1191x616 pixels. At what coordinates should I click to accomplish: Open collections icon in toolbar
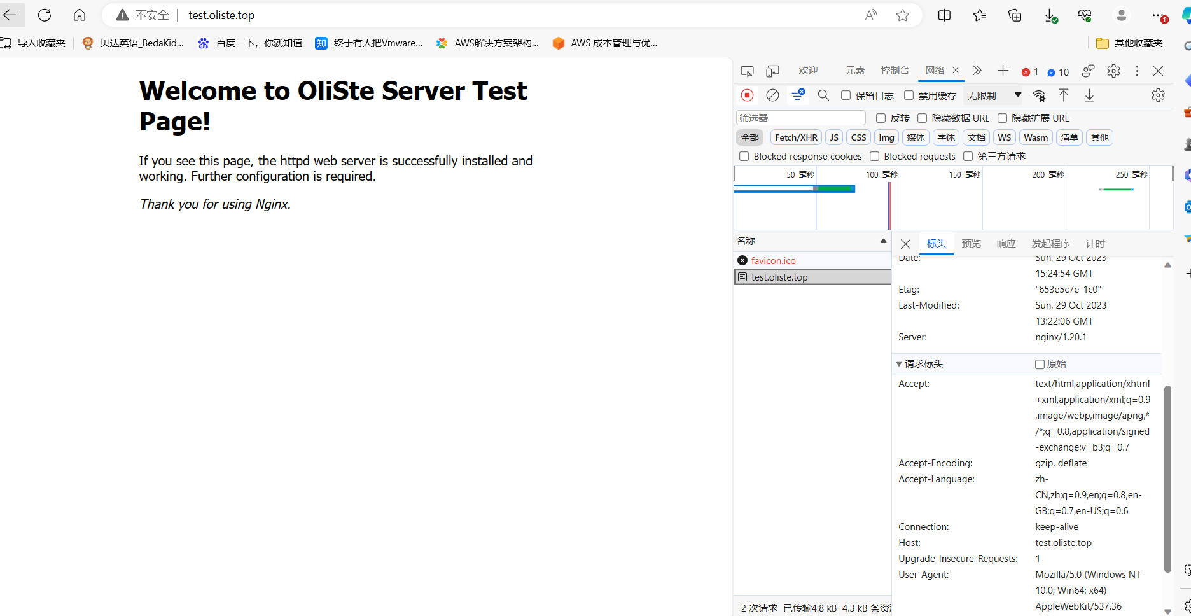(1015, 15)
